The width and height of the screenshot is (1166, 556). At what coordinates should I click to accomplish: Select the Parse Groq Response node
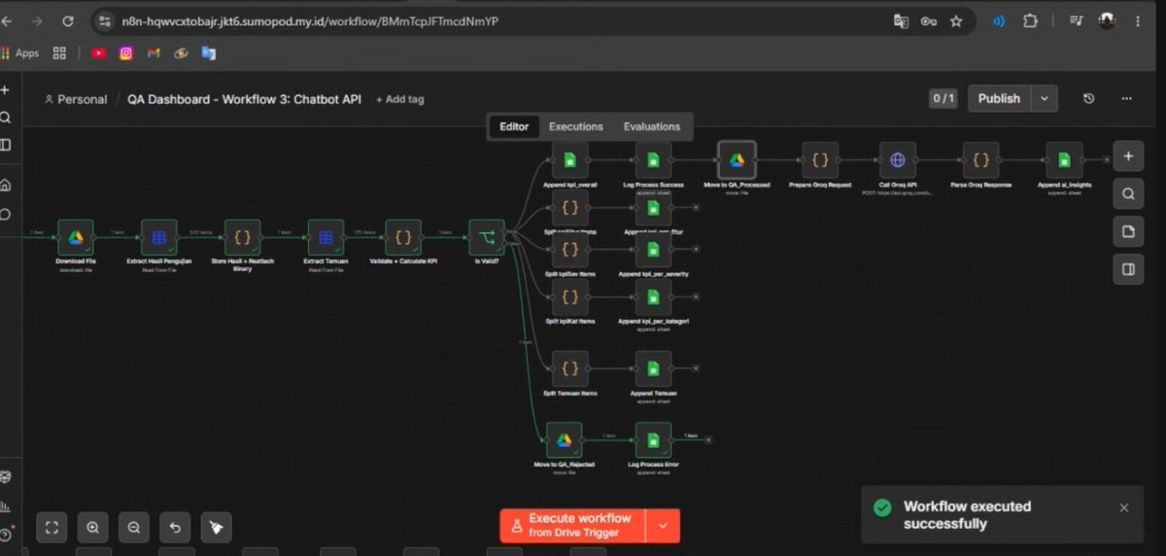[981, 159]
